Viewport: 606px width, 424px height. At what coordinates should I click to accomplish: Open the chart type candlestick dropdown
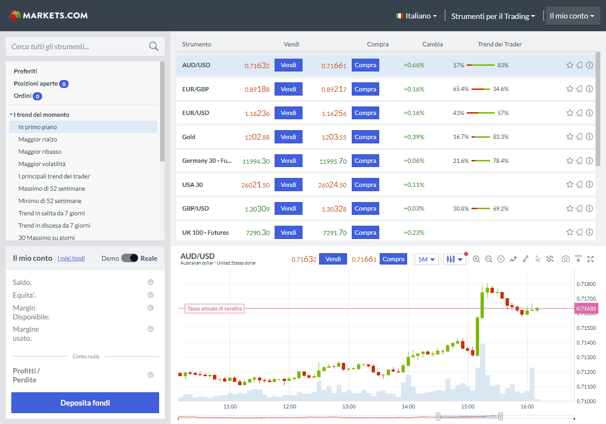[x=454, y=259]
